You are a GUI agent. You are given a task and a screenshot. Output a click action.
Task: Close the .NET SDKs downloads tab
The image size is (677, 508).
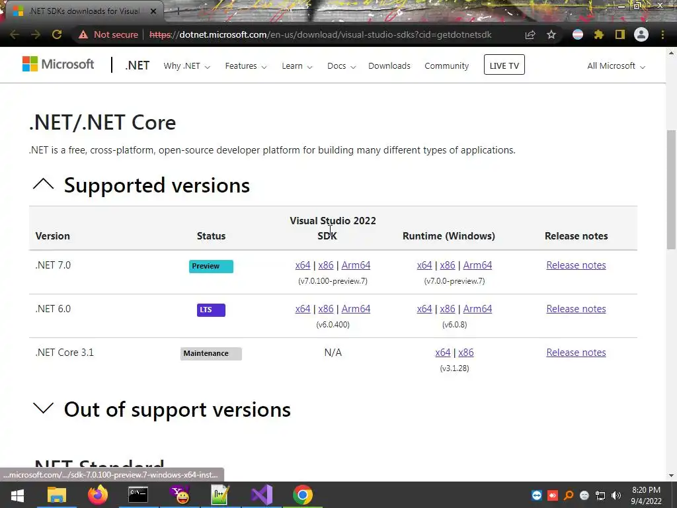[153, 11]
